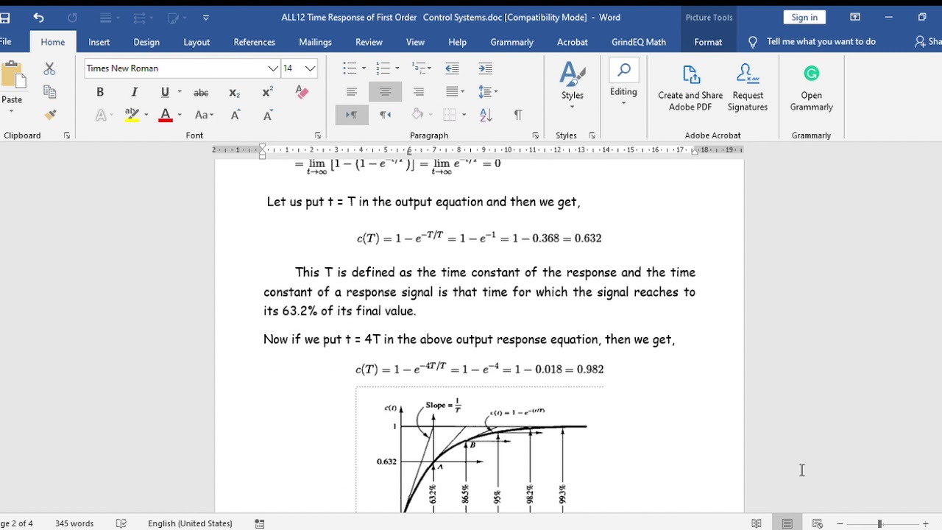942x530 pixels.
Task: Click Create and Share Adobe PDF
Action: coord(690,88)
